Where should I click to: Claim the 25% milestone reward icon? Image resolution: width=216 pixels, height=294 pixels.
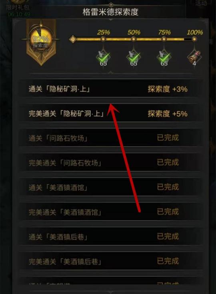click(103, 58)
